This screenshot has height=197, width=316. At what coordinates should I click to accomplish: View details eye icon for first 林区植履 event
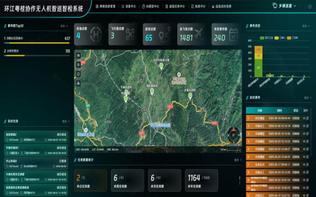(304, 118)
